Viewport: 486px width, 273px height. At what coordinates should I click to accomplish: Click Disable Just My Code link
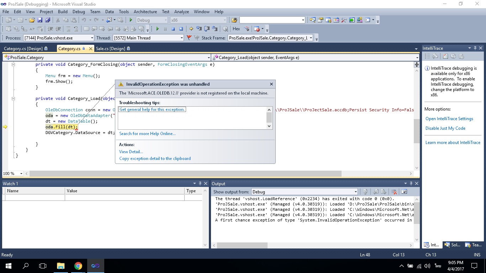point(445,128)
